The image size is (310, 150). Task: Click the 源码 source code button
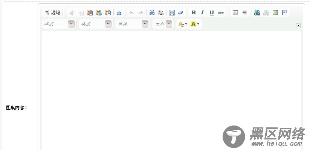[x=52, y=13]
